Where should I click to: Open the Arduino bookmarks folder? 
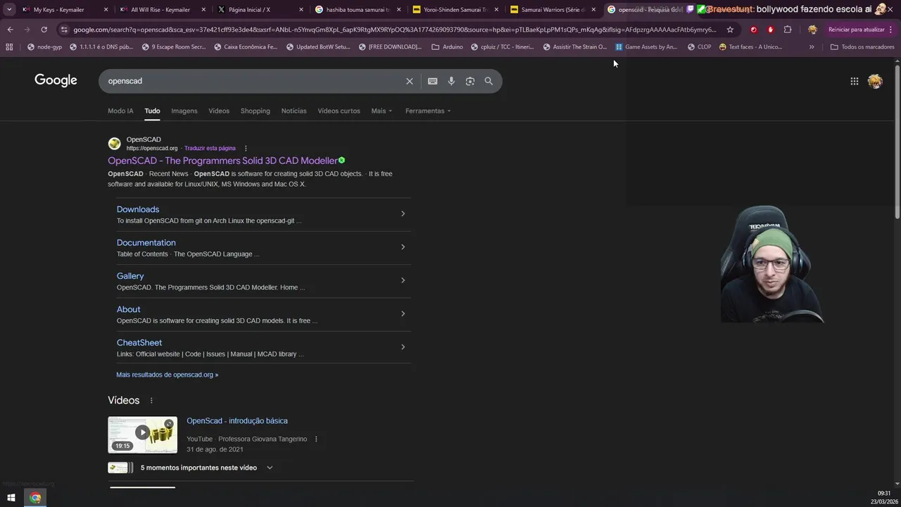point(447,46)
